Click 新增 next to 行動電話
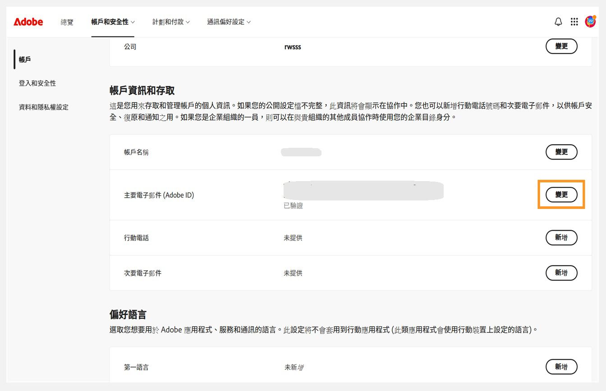The height and width of the screenshot is (391, 606). pyautogui.click(x=561, y=237)
